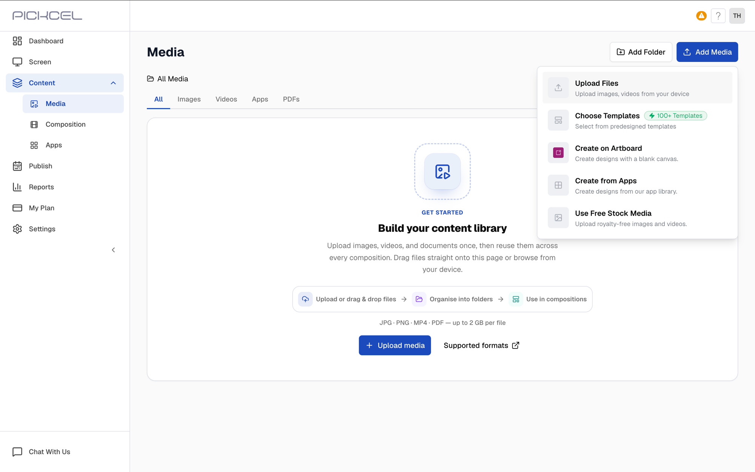The width and height of the screenshot is (755, 472).
Task: Click the 100+ Templates green badge
Action: [675, 116]
